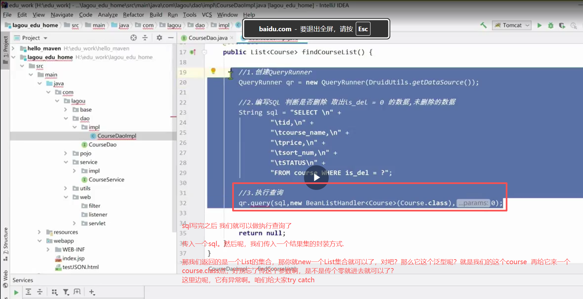Viewport: 583px width, 299px height.
Task: Open the File menu
Action: point(7,15)
